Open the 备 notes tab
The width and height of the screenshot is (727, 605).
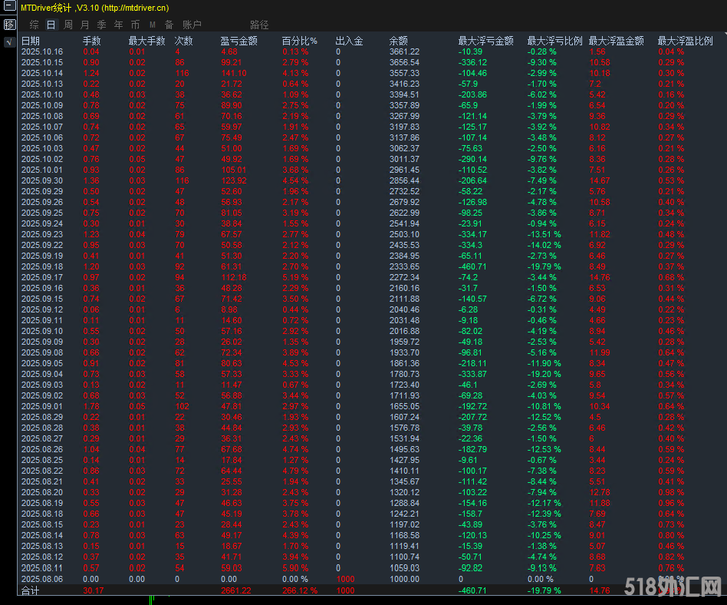[169, 25]
